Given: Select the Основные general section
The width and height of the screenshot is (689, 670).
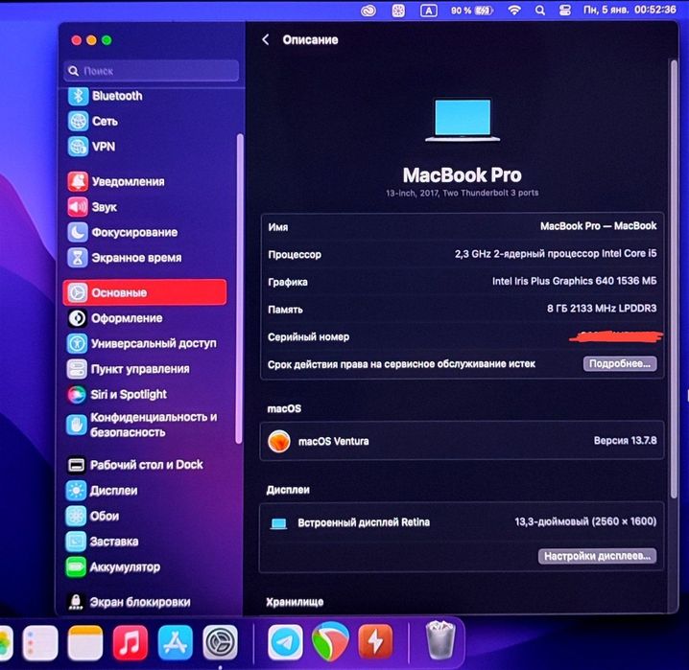Looking at the screenshot, I should tap(145, 292).
